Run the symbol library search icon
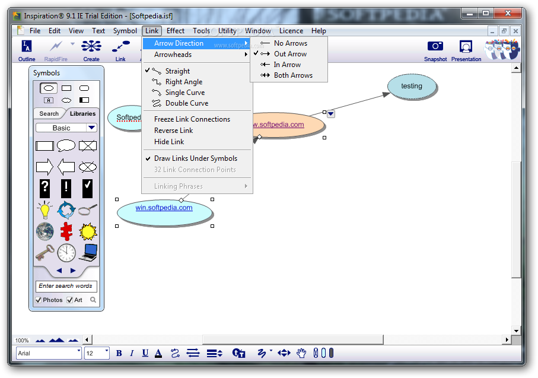The height and width of the screenshot is (378, 538). pos(93,300)
